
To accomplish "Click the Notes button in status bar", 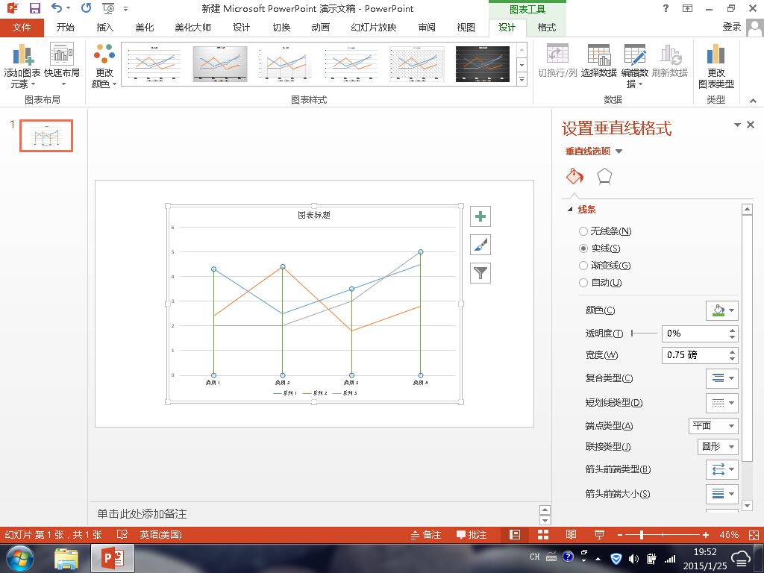I will point(426,535).
